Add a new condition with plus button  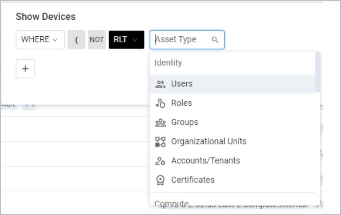(x=25, y=69)
